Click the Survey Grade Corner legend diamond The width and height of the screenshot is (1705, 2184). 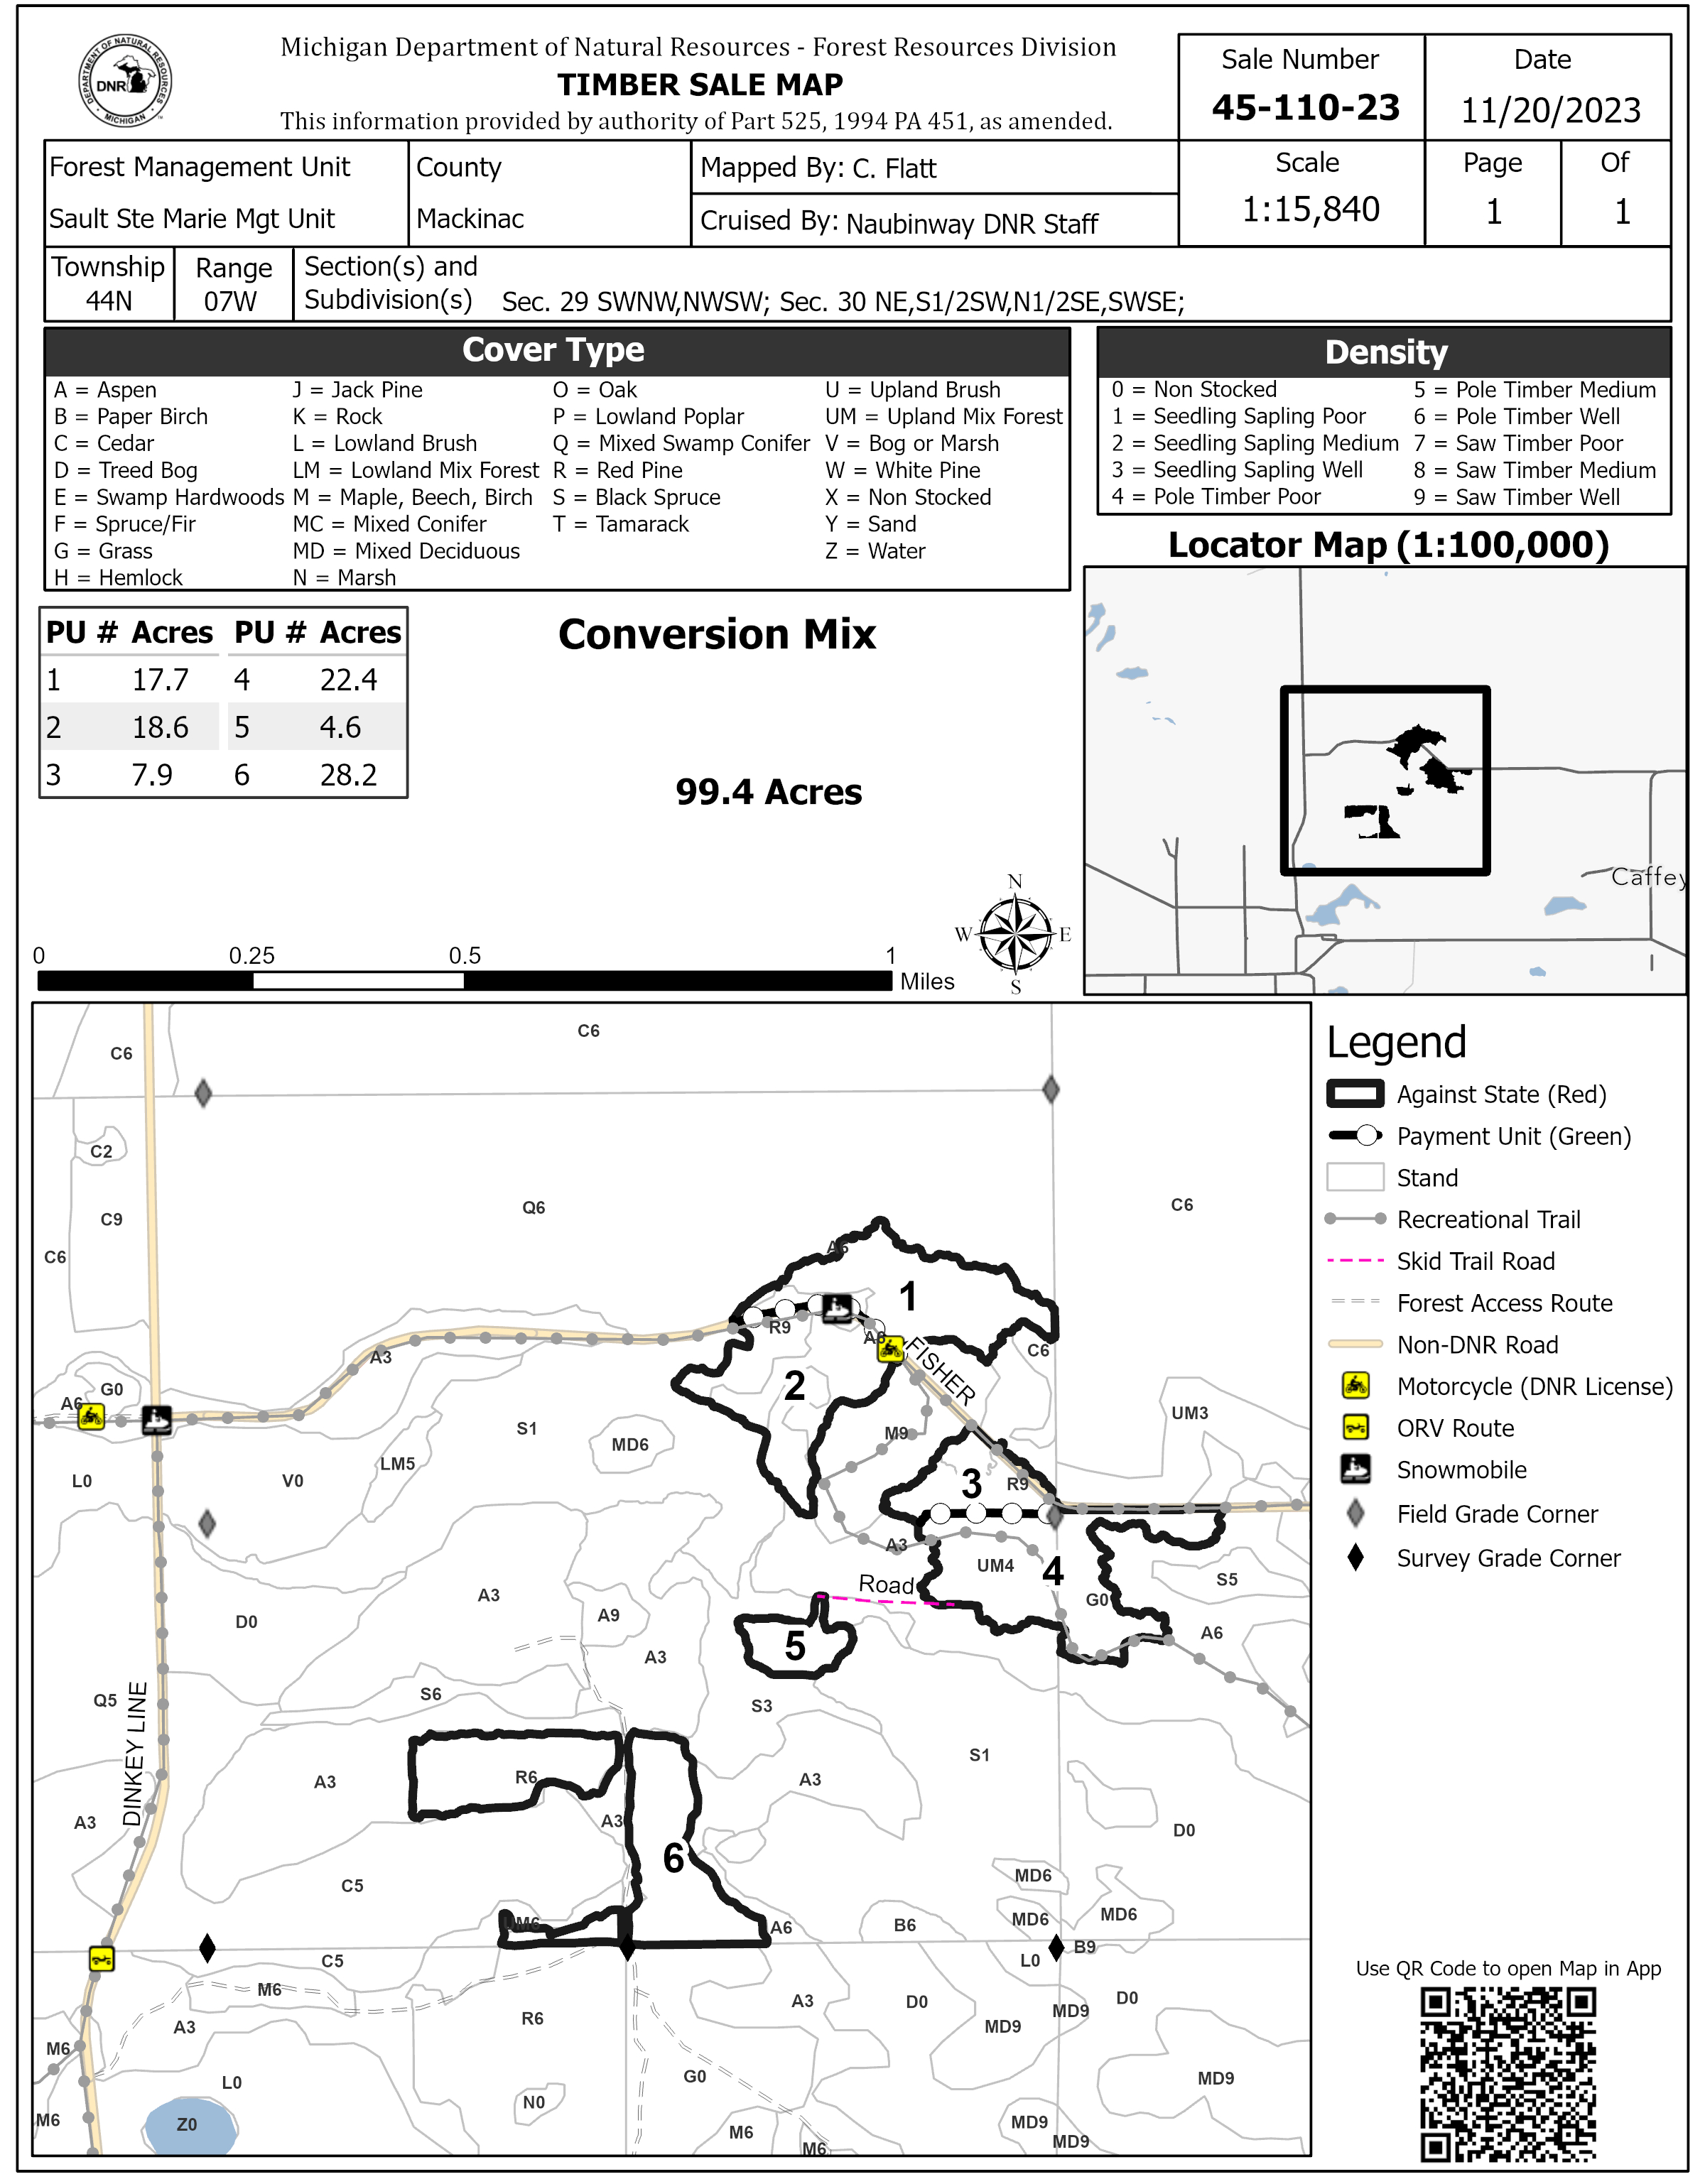[x=1355, y=1557]
